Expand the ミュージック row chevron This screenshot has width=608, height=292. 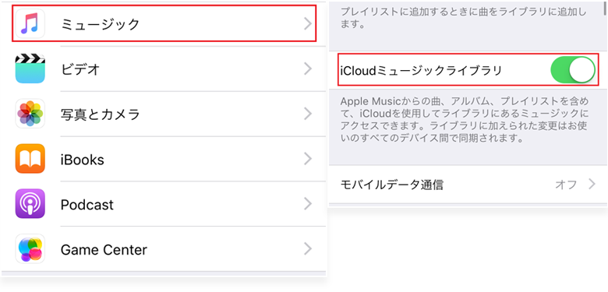coord(308,24)
